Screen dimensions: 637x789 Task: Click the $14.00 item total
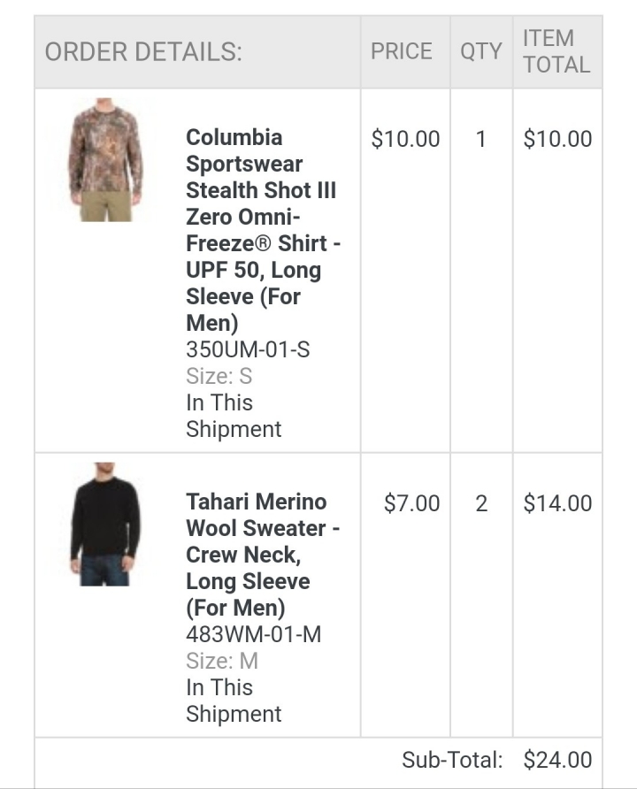coord(557,503)
